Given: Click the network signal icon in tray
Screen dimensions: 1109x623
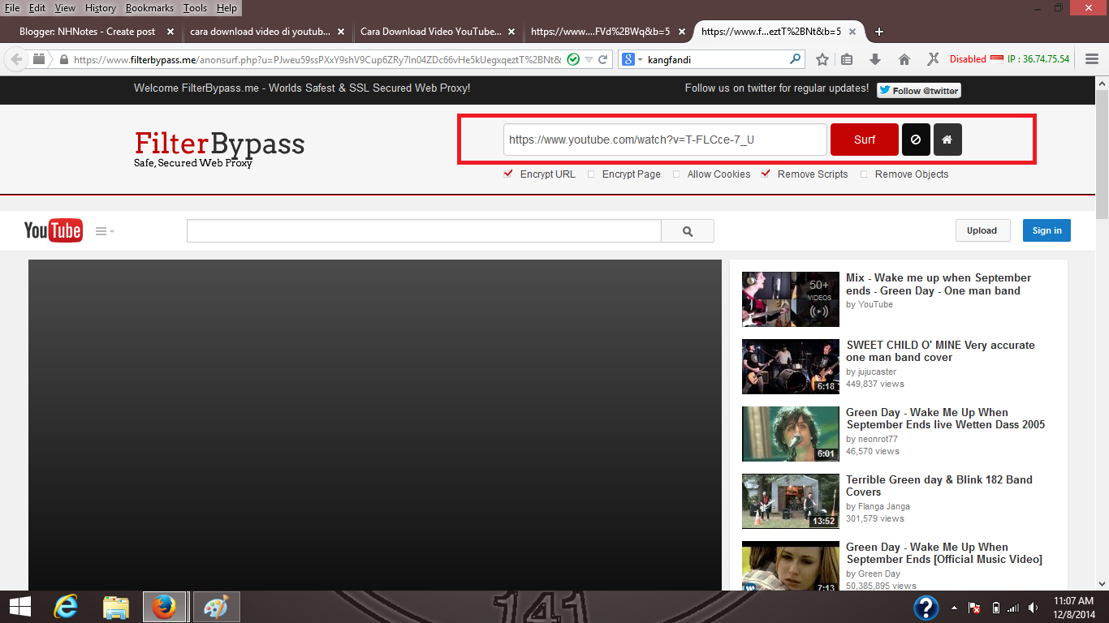Looking at the screenshot, I should point(1013,608).
